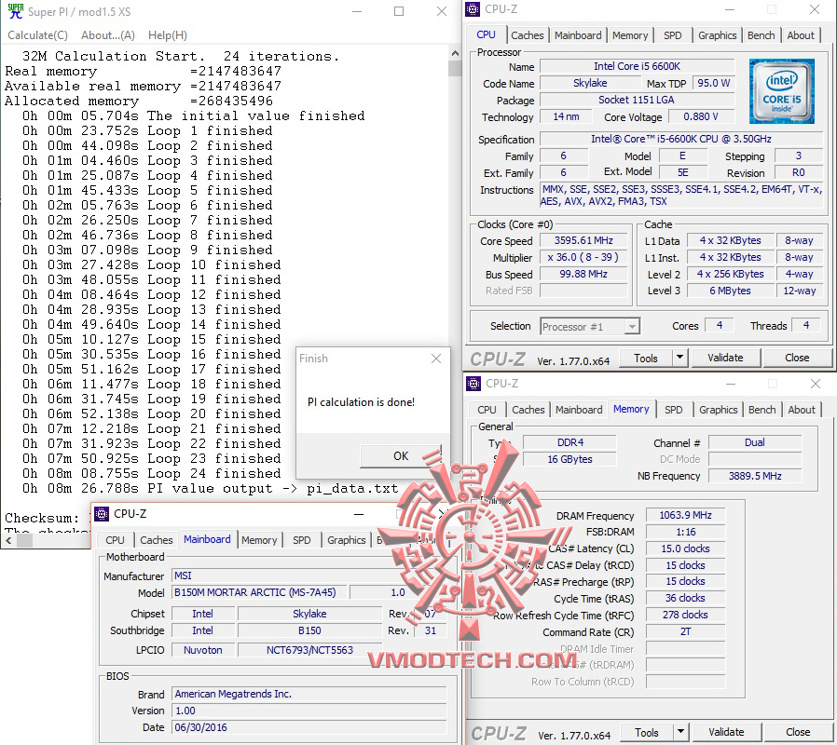Click motherboard Model field B150M MORTAR ARCTIC
837x745 pixels.
[x=259, y=592]
